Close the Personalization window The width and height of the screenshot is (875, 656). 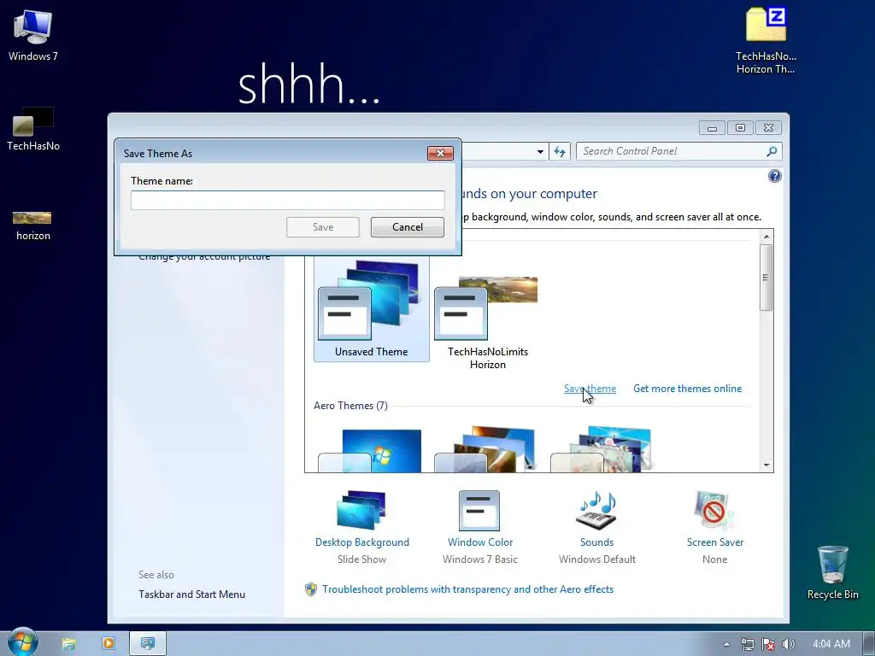coord(768,128)
